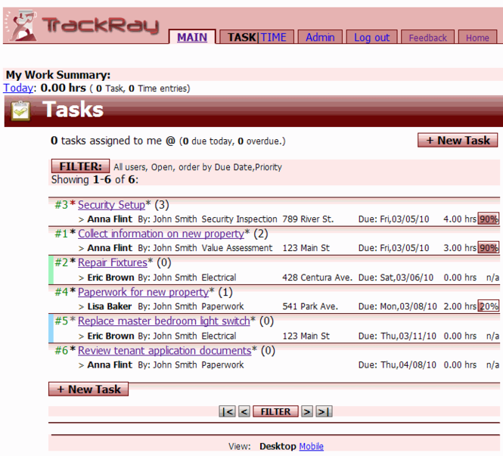Jump to last page of tasks

click(x=324, y=412)
